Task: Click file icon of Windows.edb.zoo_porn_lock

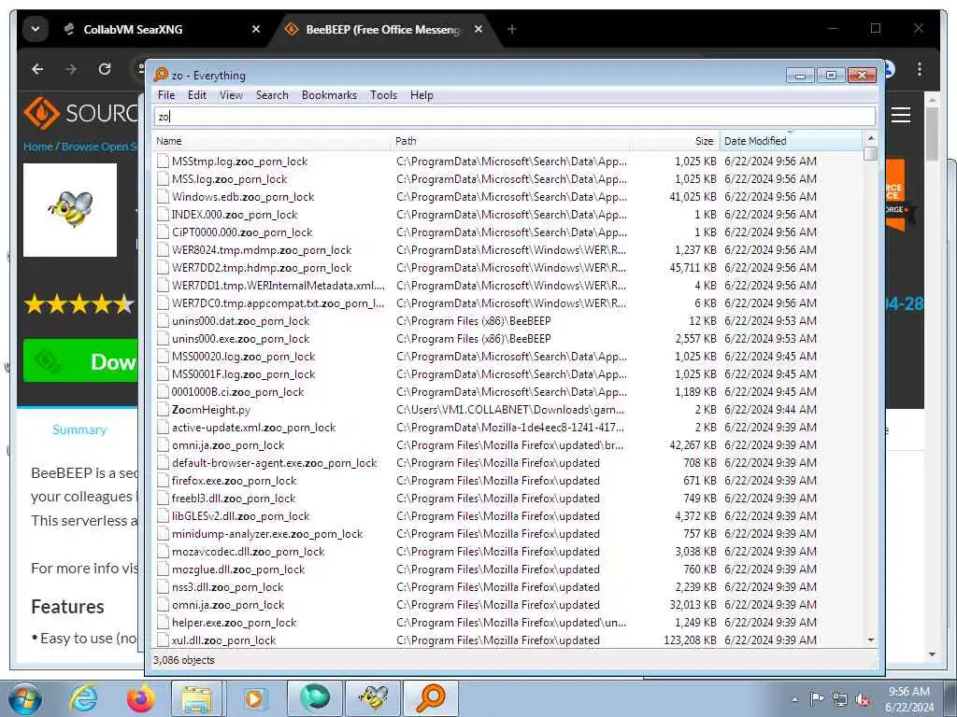Action: click(163, 197)
